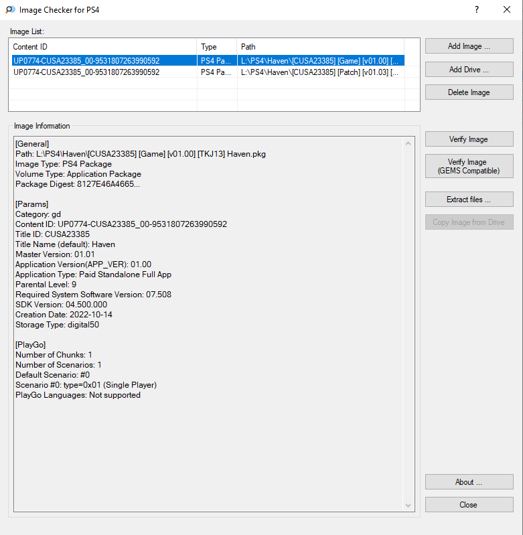Click the Default Scenario: #0 line

pyautogui.click(x=52, y=375)
